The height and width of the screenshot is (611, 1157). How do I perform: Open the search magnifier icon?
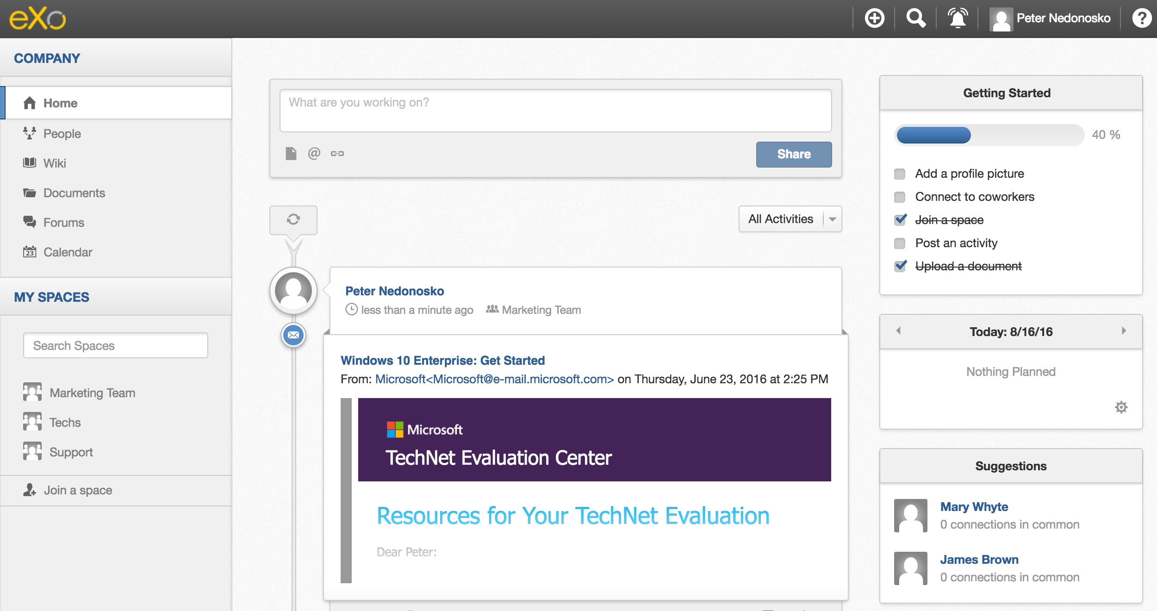[916, 19]
